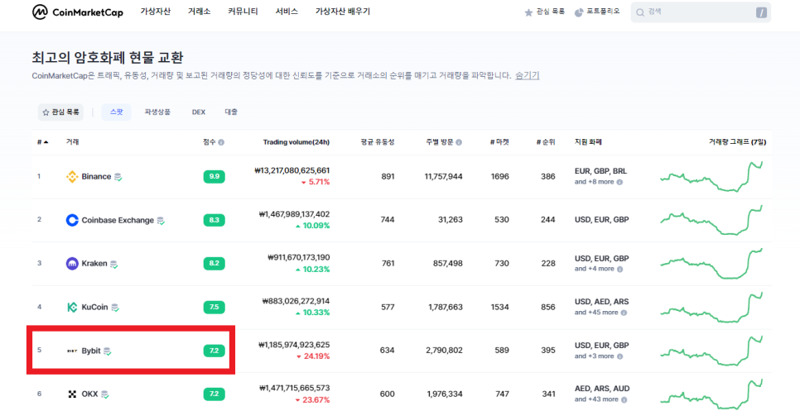Click the reserve badge next to Binance
800x411 pixels.
pos(118,177)
